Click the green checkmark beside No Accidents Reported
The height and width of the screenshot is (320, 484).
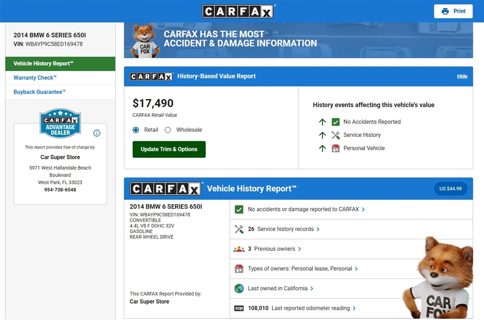[335, 122]
